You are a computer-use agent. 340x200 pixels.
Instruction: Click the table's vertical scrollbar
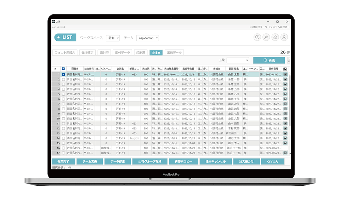(290, 106)
